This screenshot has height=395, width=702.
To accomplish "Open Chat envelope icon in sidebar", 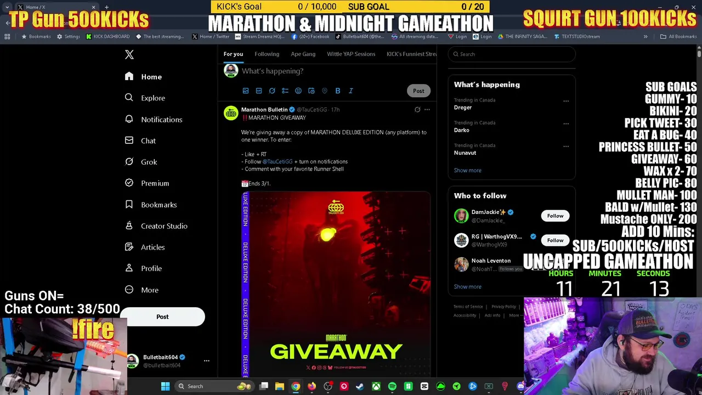I will [129, 140].
